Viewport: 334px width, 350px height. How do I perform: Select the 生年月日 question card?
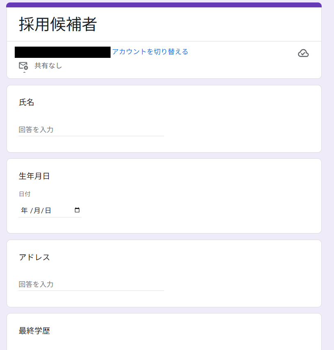pyautogui.click(x=164, y=196)
